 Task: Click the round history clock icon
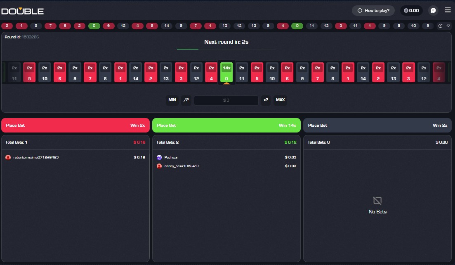[x=441, y=26]
